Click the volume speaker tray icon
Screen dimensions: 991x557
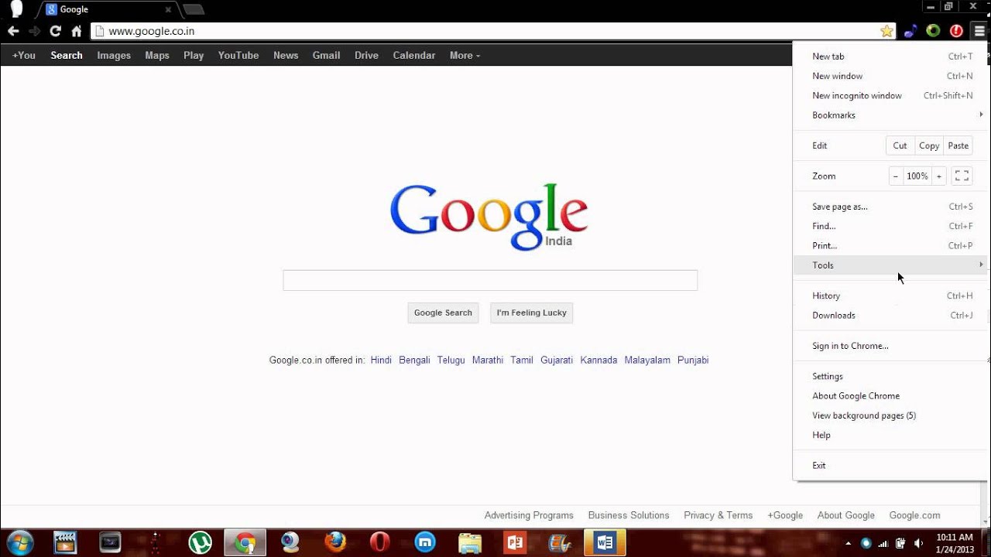(x=917, y=543)
